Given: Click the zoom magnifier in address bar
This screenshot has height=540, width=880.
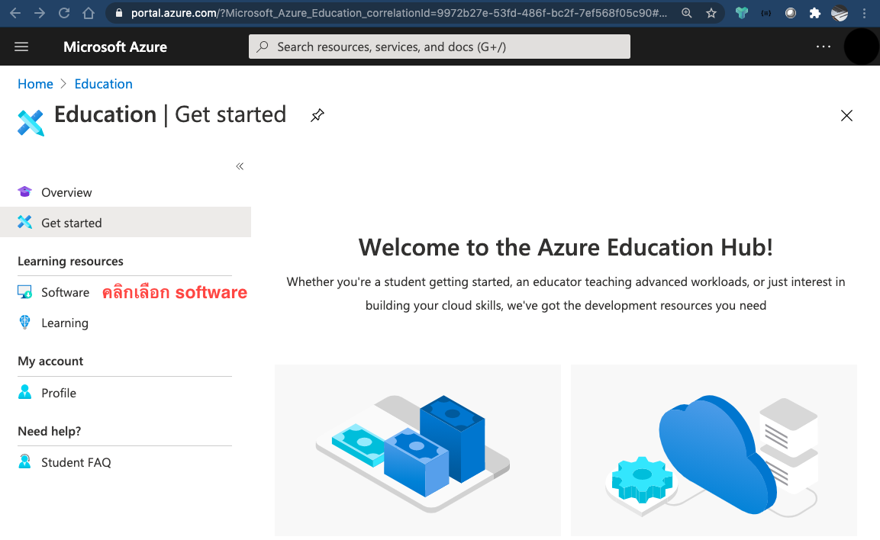Looking at the screenshot, I should (x=687, y=13).
